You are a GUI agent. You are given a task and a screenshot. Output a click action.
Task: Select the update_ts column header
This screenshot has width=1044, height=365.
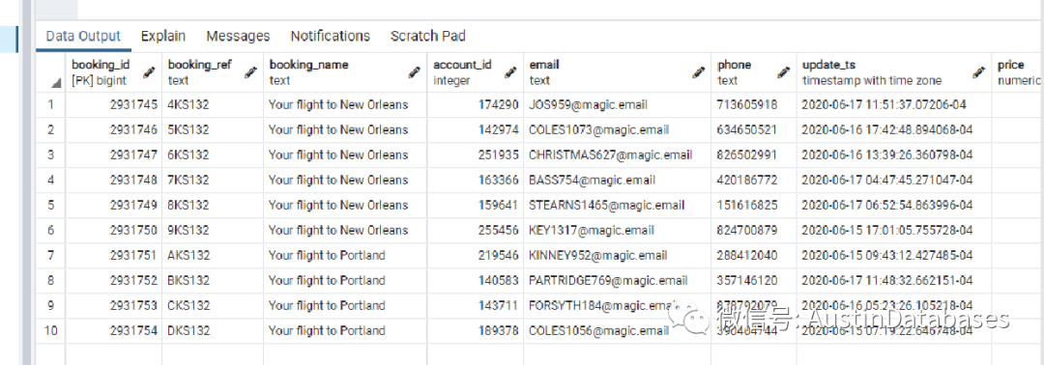[x=894, y=72]
